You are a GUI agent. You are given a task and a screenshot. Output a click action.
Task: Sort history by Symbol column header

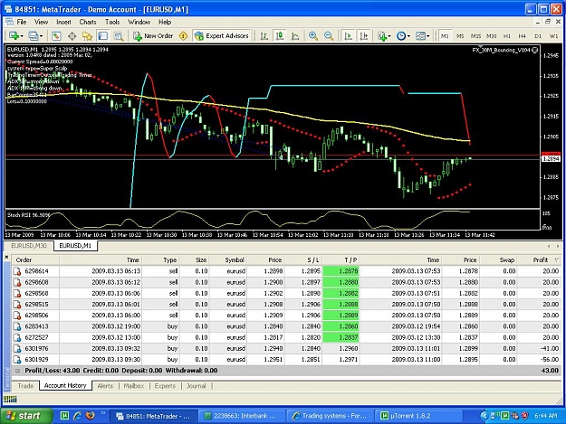click(228, 260)
